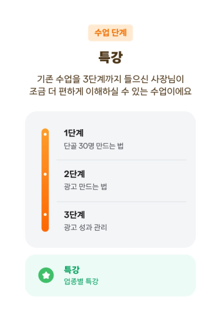Select the first dot on the orange bar

tap(45, 134)
